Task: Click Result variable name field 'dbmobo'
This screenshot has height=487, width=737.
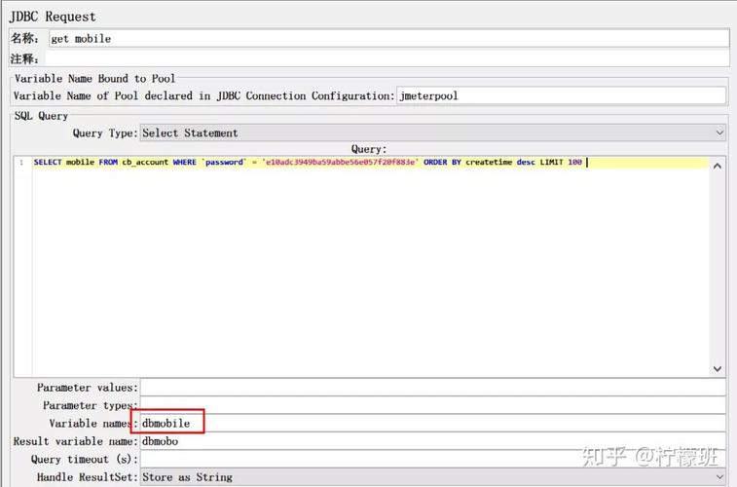Action: 433,441
